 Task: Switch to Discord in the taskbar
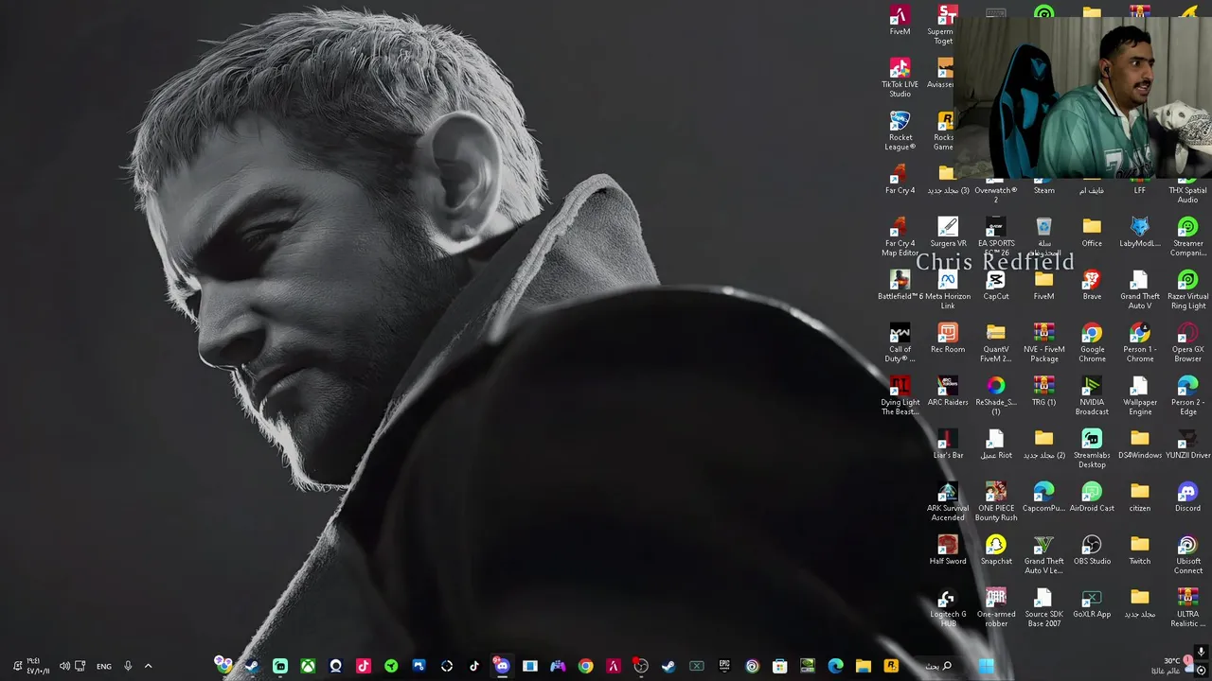coord(502,666)
